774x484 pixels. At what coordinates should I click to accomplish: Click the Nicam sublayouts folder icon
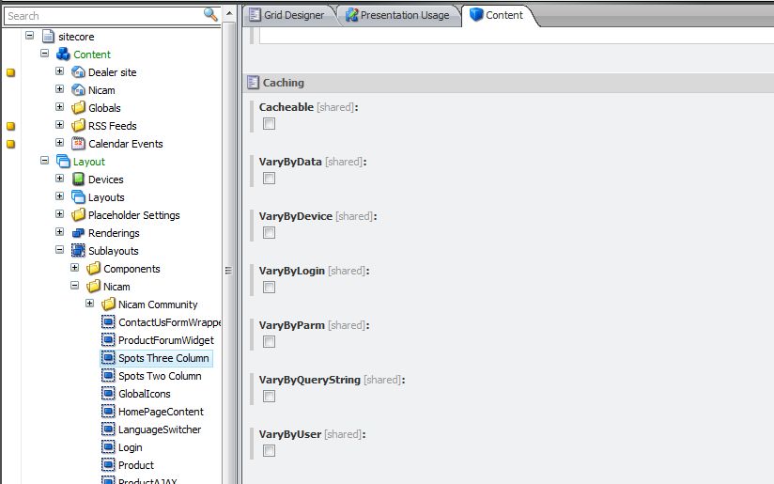coord(93,287)
